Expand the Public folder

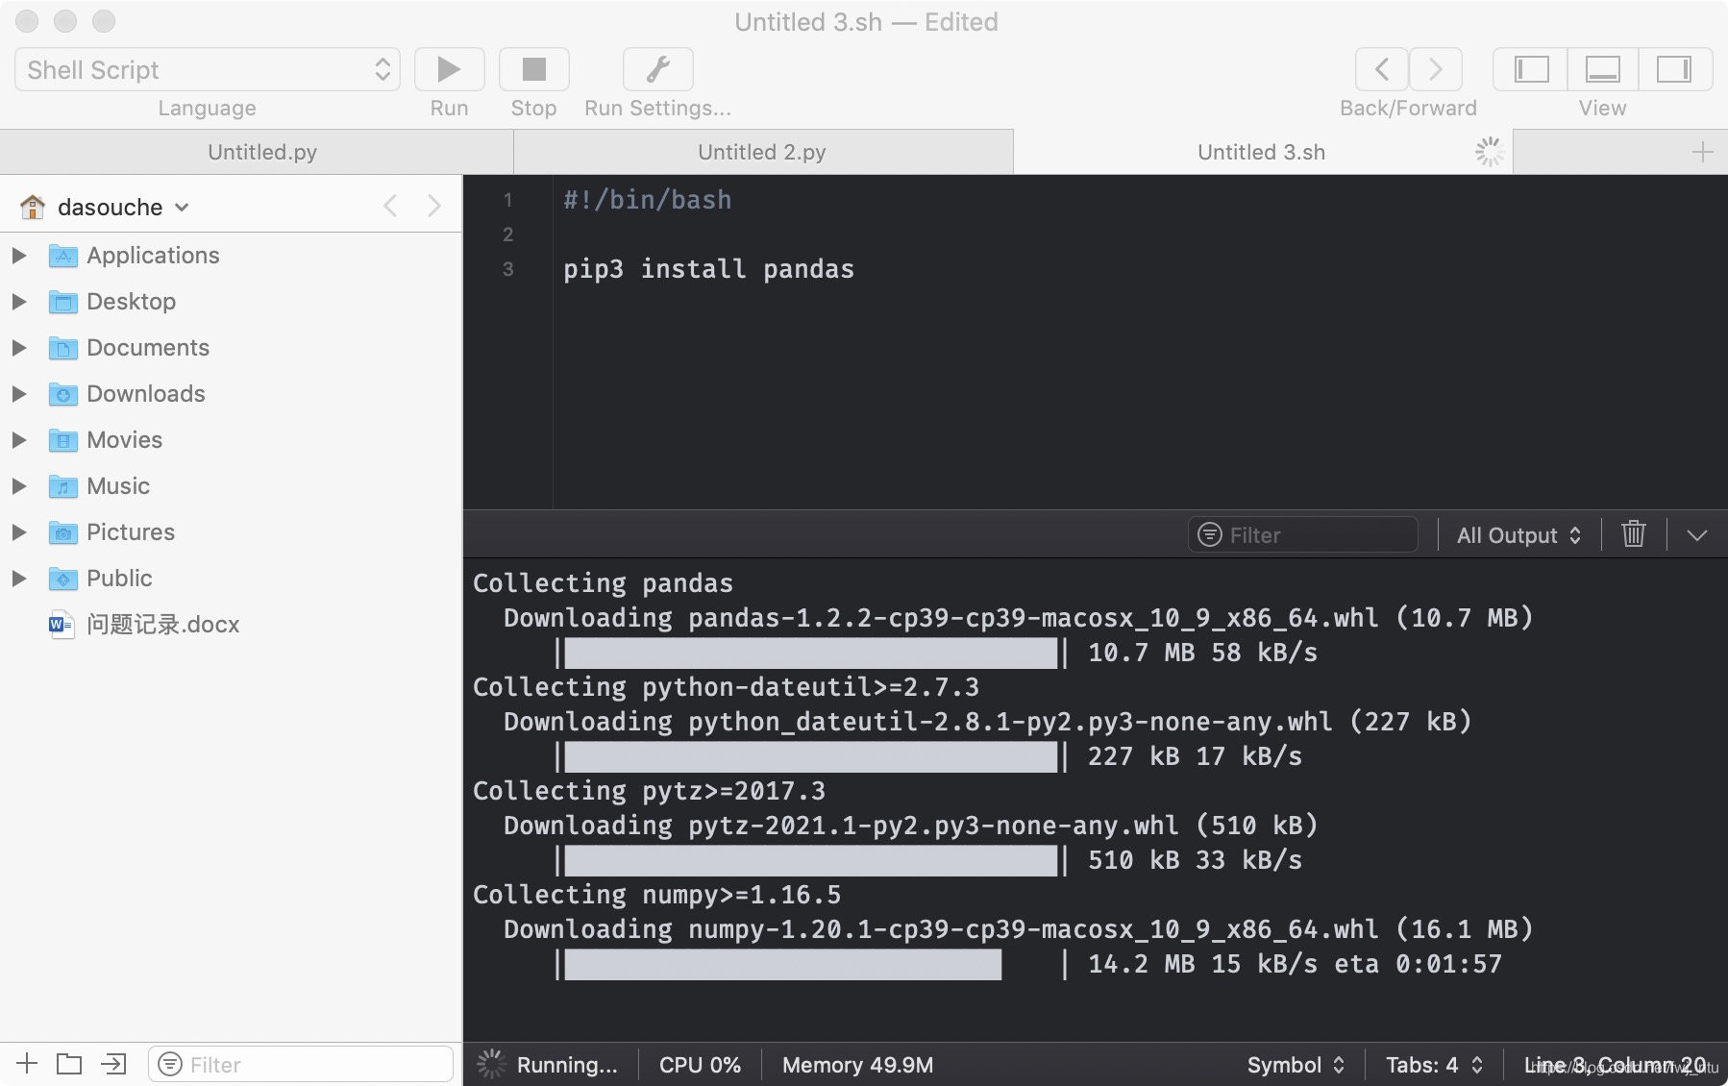tap(18, 578)
